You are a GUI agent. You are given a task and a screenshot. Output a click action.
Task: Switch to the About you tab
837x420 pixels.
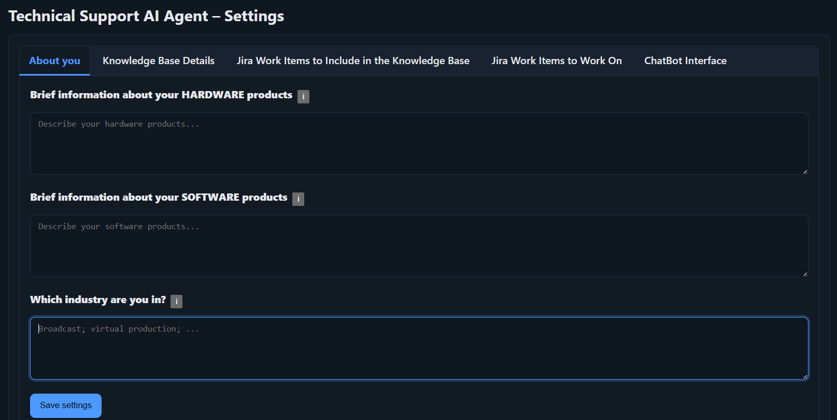point(54,61)
